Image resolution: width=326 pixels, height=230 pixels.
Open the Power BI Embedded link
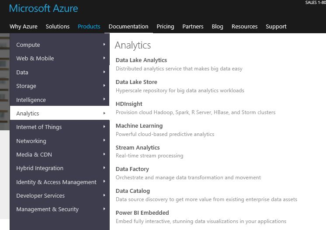click(142, 213)
